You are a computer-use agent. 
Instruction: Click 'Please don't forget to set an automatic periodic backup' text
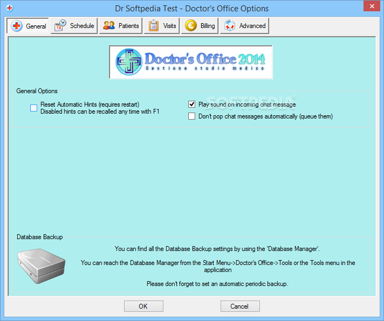(x=217, y=284)
